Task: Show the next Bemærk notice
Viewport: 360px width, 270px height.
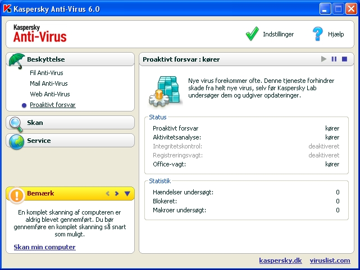Action: 117,193
